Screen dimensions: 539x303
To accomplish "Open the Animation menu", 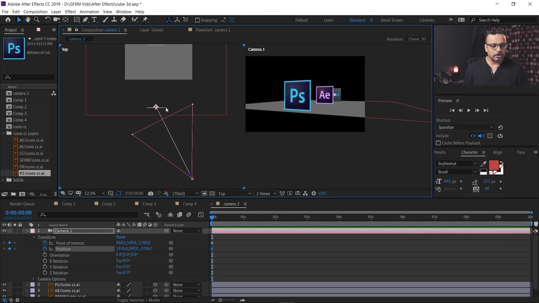I will (x=89, y=12).
